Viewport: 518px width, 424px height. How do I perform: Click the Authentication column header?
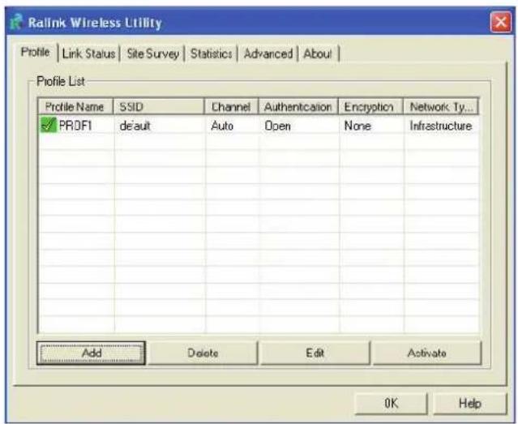point(297,107)
